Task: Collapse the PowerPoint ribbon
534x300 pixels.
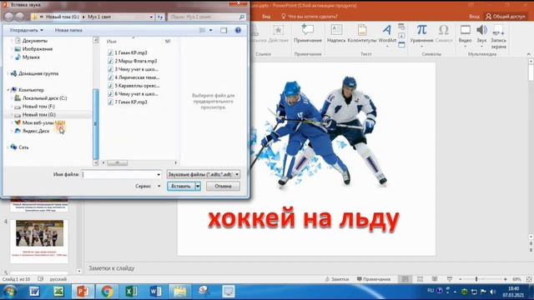Action: point(528,54)
